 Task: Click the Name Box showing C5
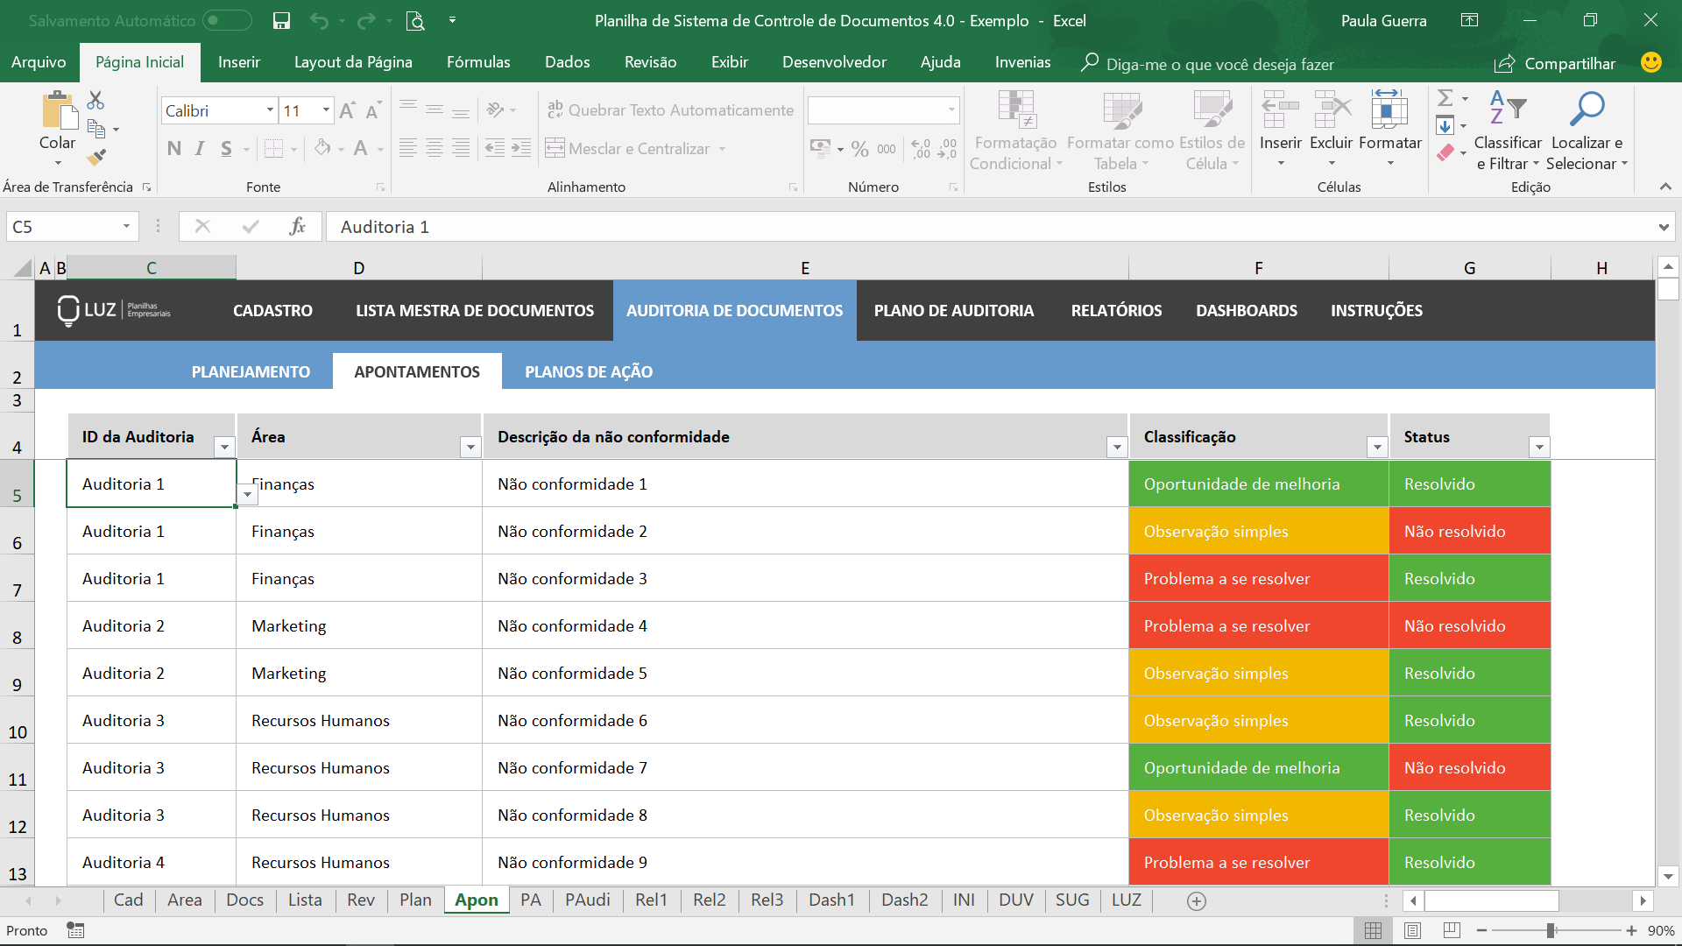[x=72, y=227]
